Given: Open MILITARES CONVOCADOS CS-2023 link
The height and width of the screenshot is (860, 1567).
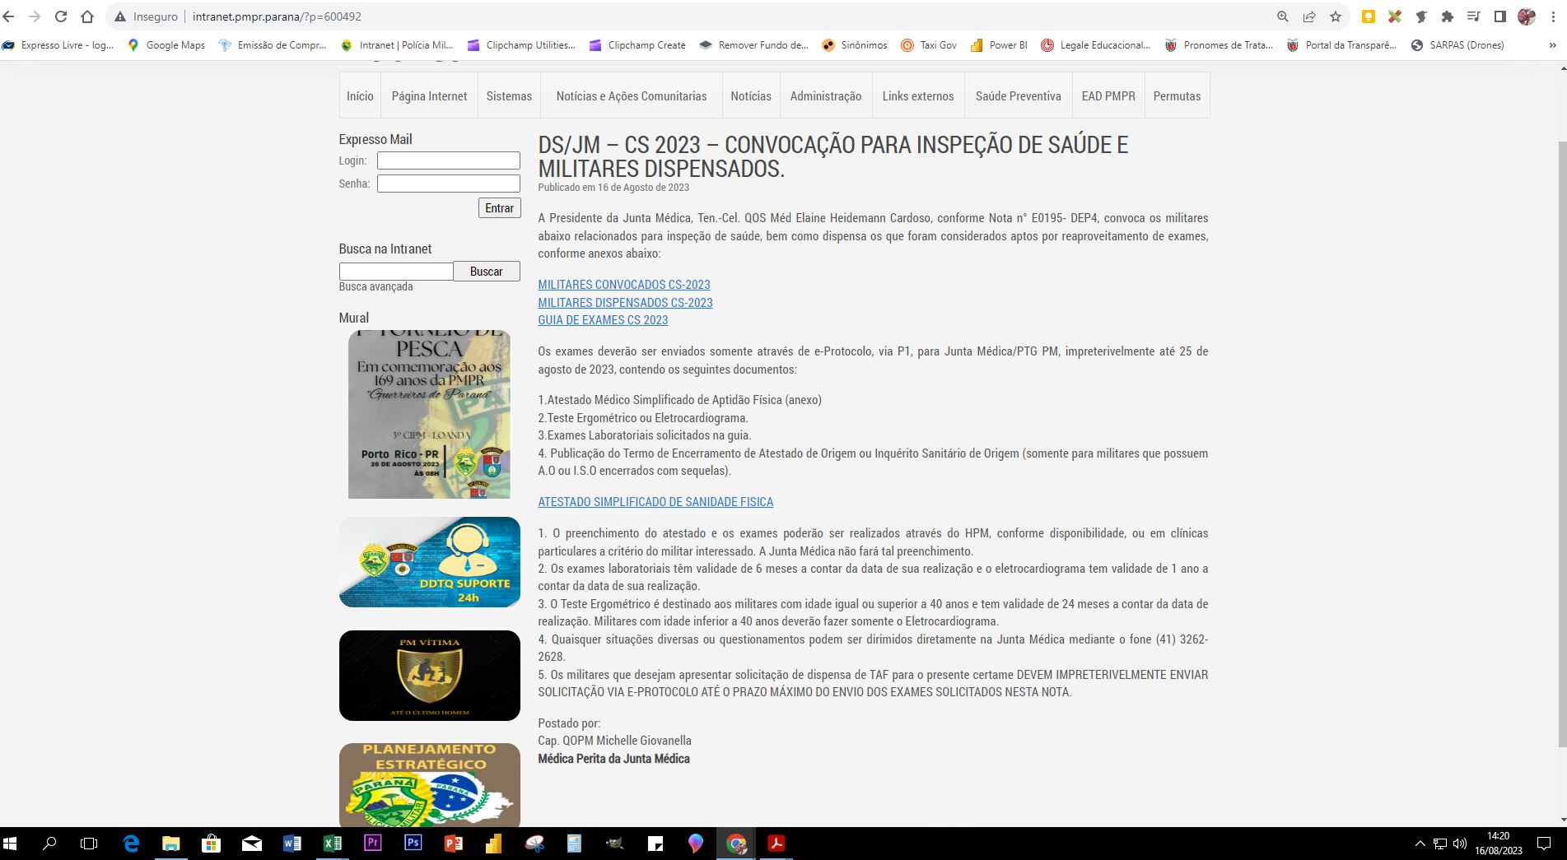Looking at the screenshot, I should pyautogui.click(x=623, y=285).
